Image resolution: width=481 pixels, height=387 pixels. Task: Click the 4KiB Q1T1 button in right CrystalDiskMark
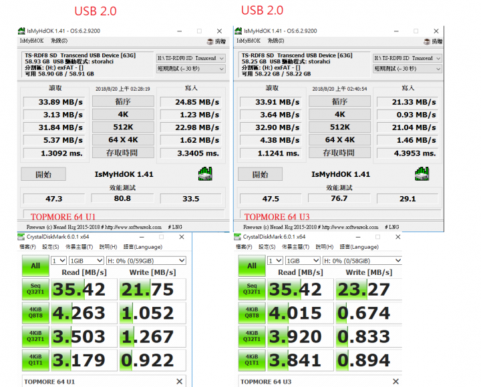252,360
